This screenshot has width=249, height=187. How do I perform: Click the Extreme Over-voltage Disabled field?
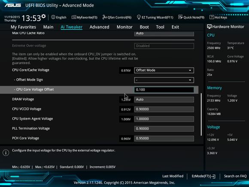[x=164, y=46]
